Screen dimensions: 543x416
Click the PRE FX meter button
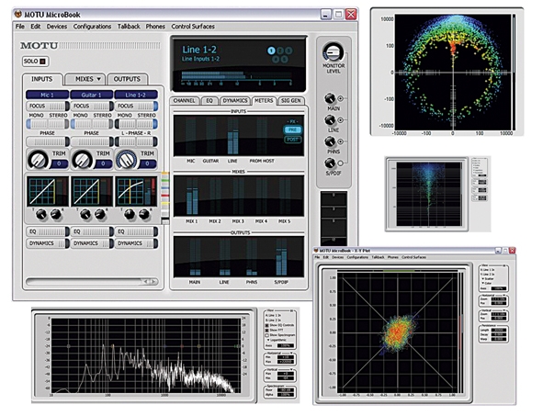292,129
